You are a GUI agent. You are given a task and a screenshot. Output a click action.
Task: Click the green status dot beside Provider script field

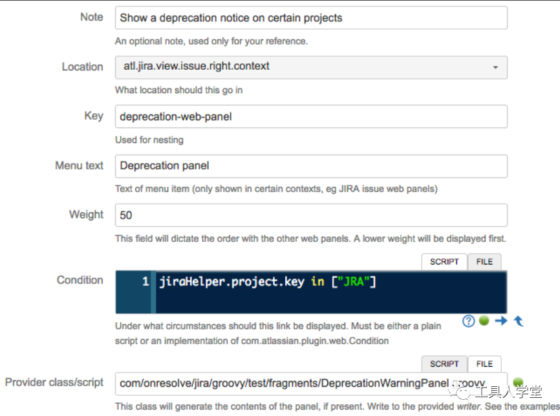[518, 382]
